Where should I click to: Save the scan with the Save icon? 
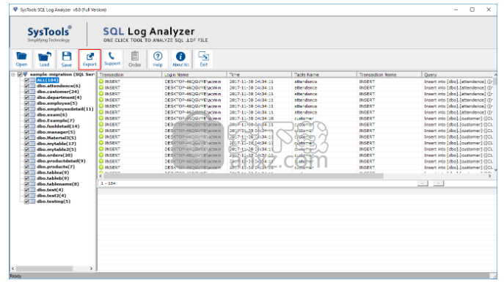click(67, 59)
